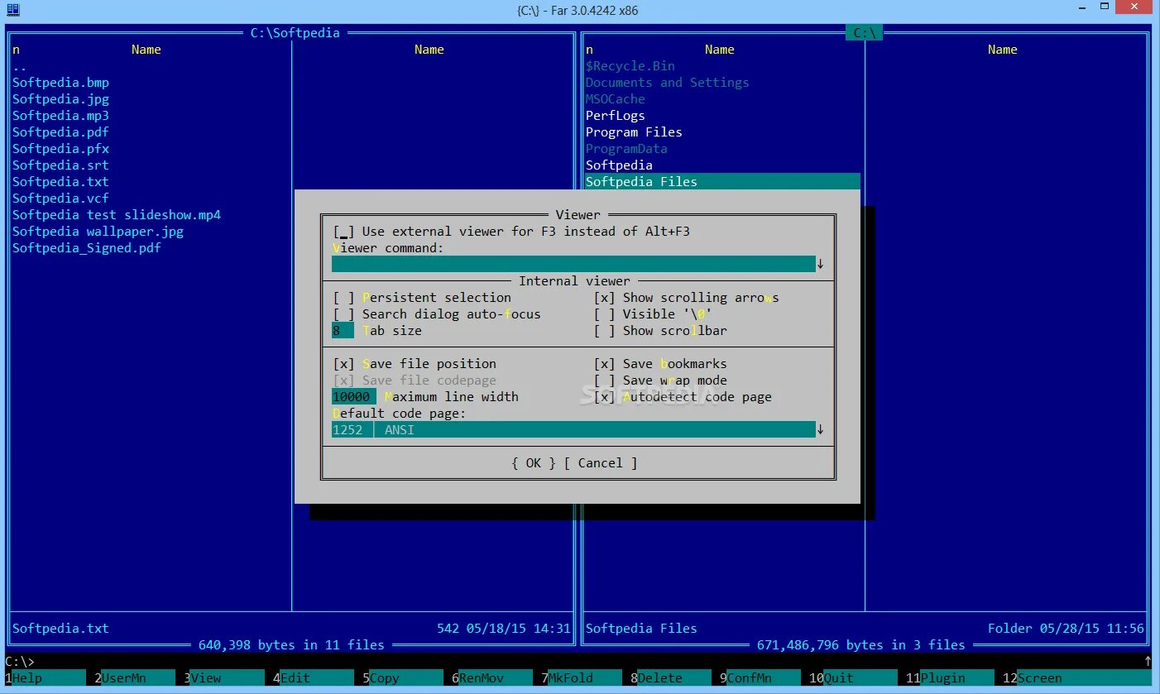Click the Maximum line width field
The width and height of the screenshot is (1160, 694).
(354, 397)
